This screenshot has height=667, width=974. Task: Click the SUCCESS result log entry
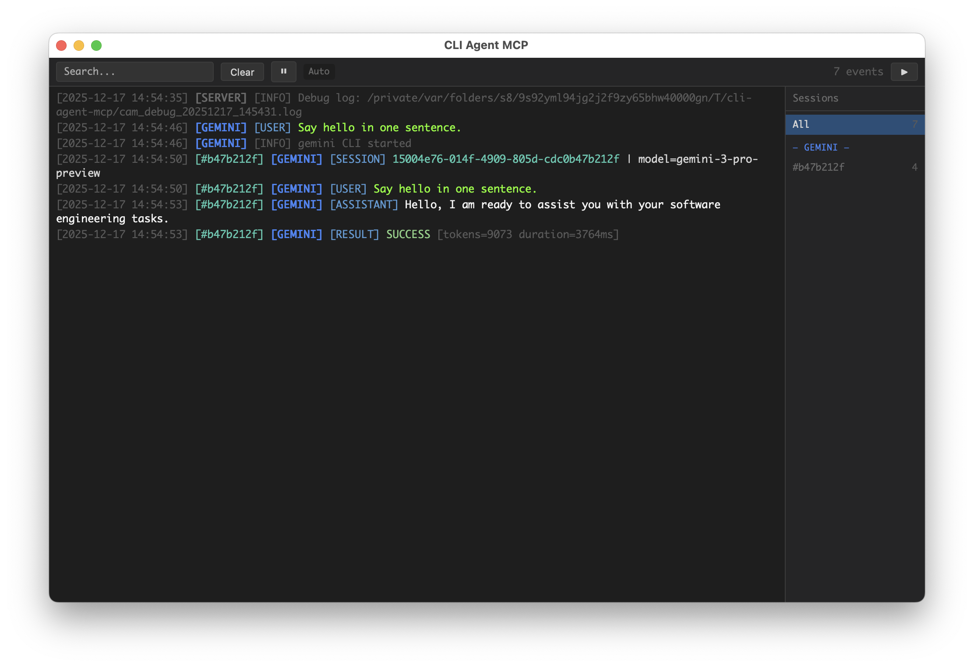point(408,234)
